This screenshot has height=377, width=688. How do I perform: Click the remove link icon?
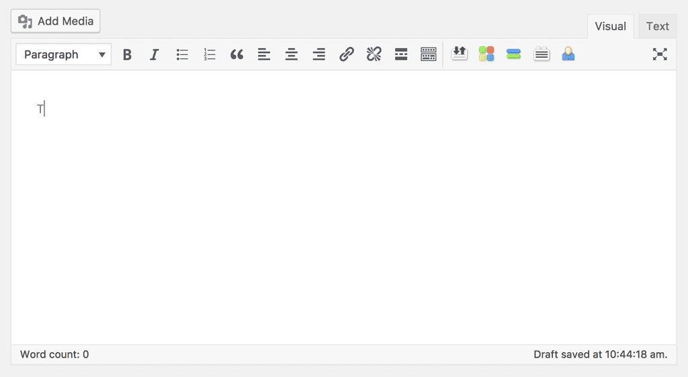374,55
